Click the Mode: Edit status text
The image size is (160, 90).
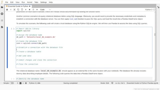click(105, 83)
